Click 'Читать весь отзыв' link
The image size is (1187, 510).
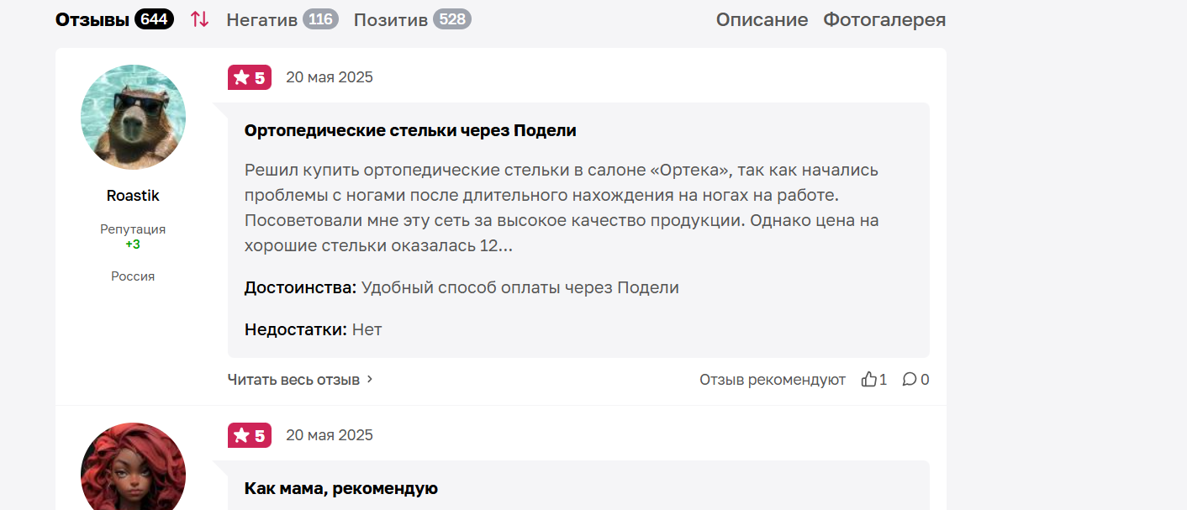point(293,380)
